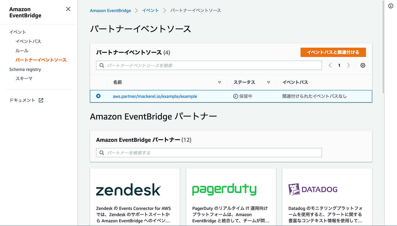Click the PagerDuty logo

224,190
